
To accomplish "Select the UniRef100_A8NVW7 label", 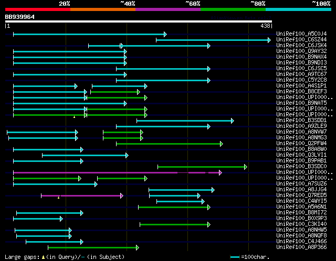I will click(x=301, y=132).
